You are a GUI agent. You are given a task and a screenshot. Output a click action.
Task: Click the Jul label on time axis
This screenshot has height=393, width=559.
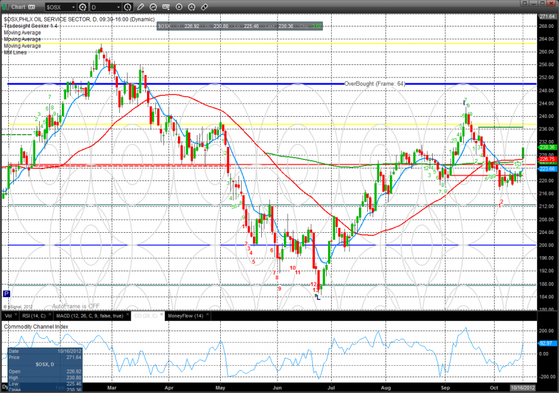click(331, 388)
